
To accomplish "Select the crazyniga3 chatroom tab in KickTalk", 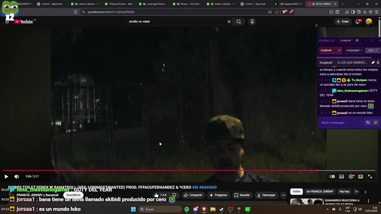I will tap(354, 50).
